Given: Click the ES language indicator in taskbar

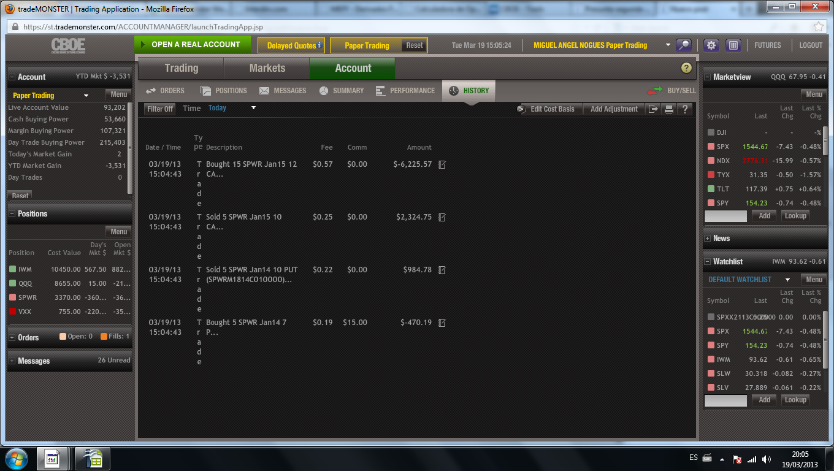Looking at the screenshot, I should [x=694, y=458].
